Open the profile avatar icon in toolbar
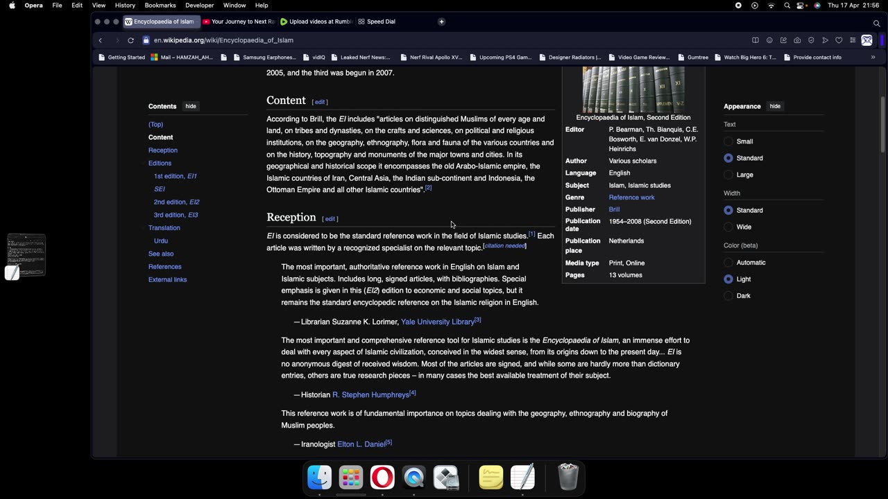 pos(866,40)
